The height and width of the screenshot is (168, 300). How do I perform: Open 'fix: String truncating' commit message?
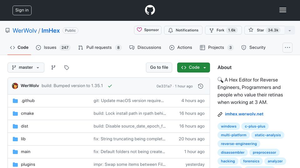129,139
